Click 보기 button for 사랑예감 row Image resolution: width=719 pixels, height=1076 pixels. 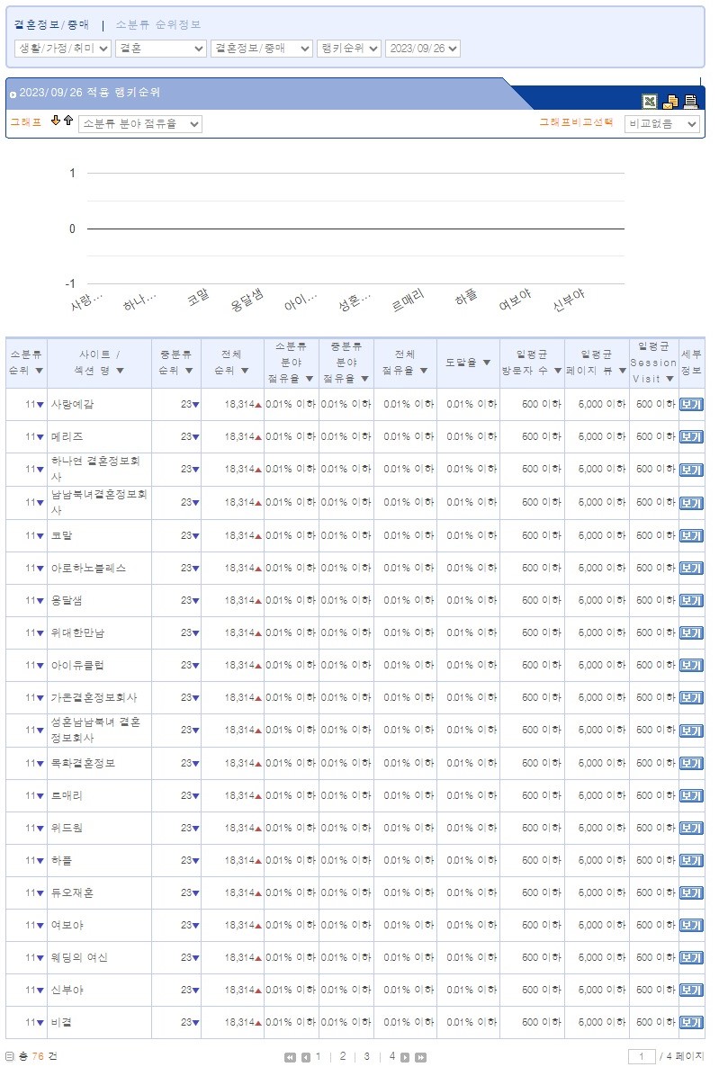click(x=690, y=405)
